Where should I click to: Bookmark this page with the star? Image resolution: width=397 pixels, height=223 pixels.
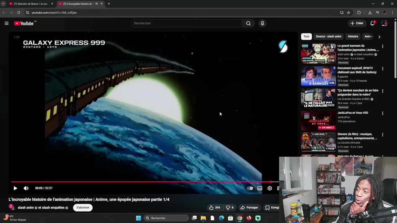tap(349, 13)
